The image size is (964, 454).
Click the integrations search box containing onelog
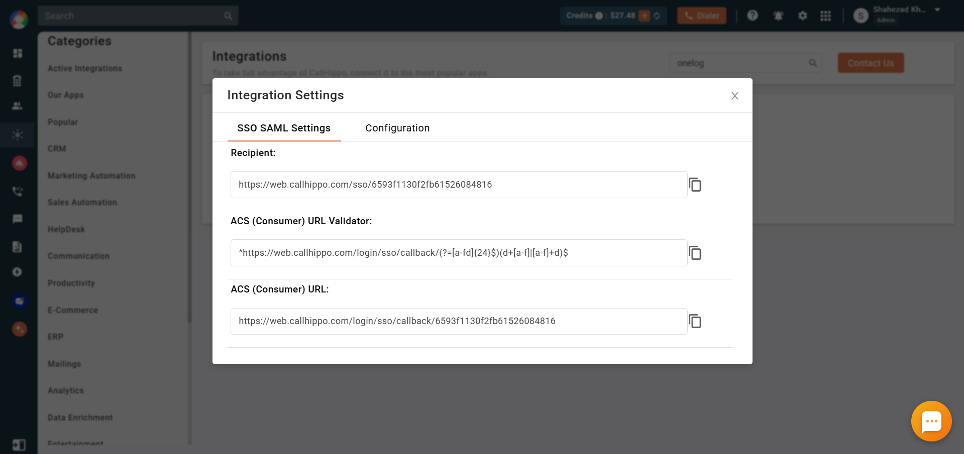coord(745,63)
